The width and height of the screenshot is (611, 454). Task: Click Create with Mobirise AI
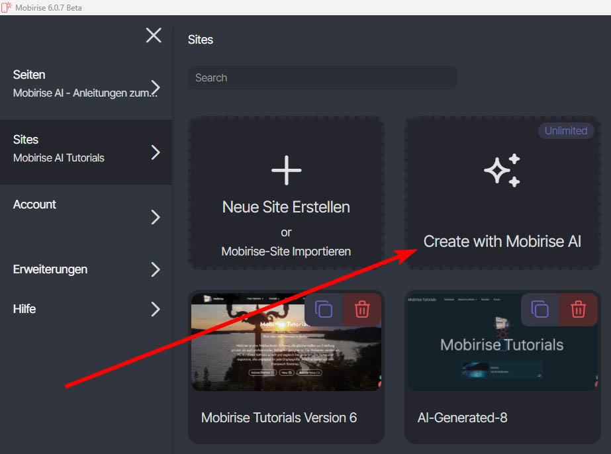502,242
